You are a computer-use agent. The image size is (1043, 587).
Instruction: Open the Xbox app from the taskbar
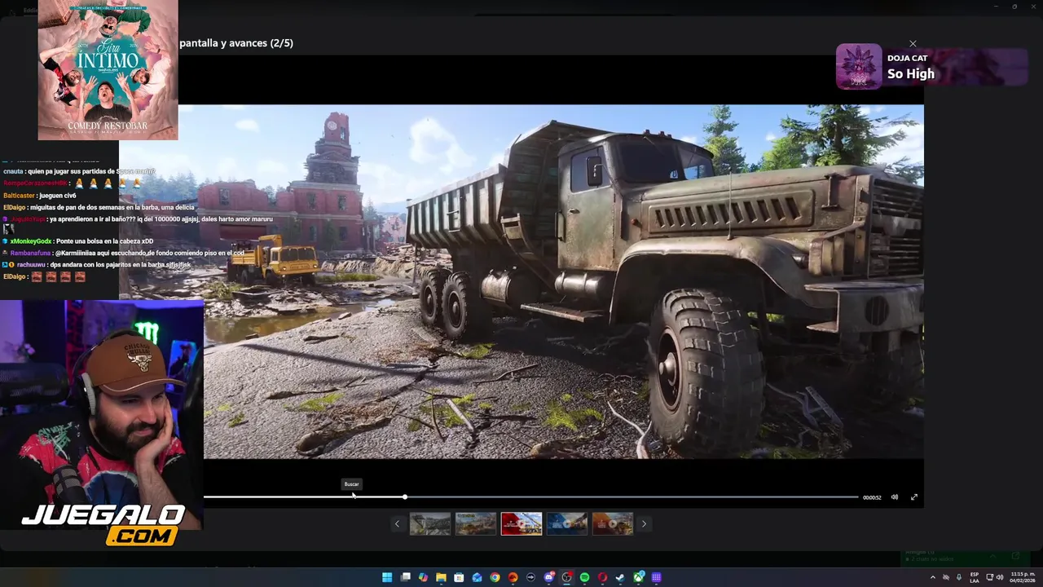point(639,577)
